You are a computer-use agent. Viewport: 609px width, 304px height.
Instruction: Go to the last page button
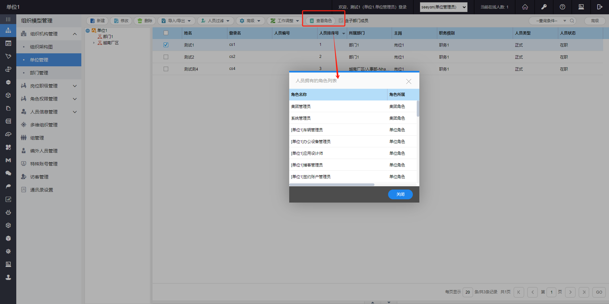click(584, 292)
